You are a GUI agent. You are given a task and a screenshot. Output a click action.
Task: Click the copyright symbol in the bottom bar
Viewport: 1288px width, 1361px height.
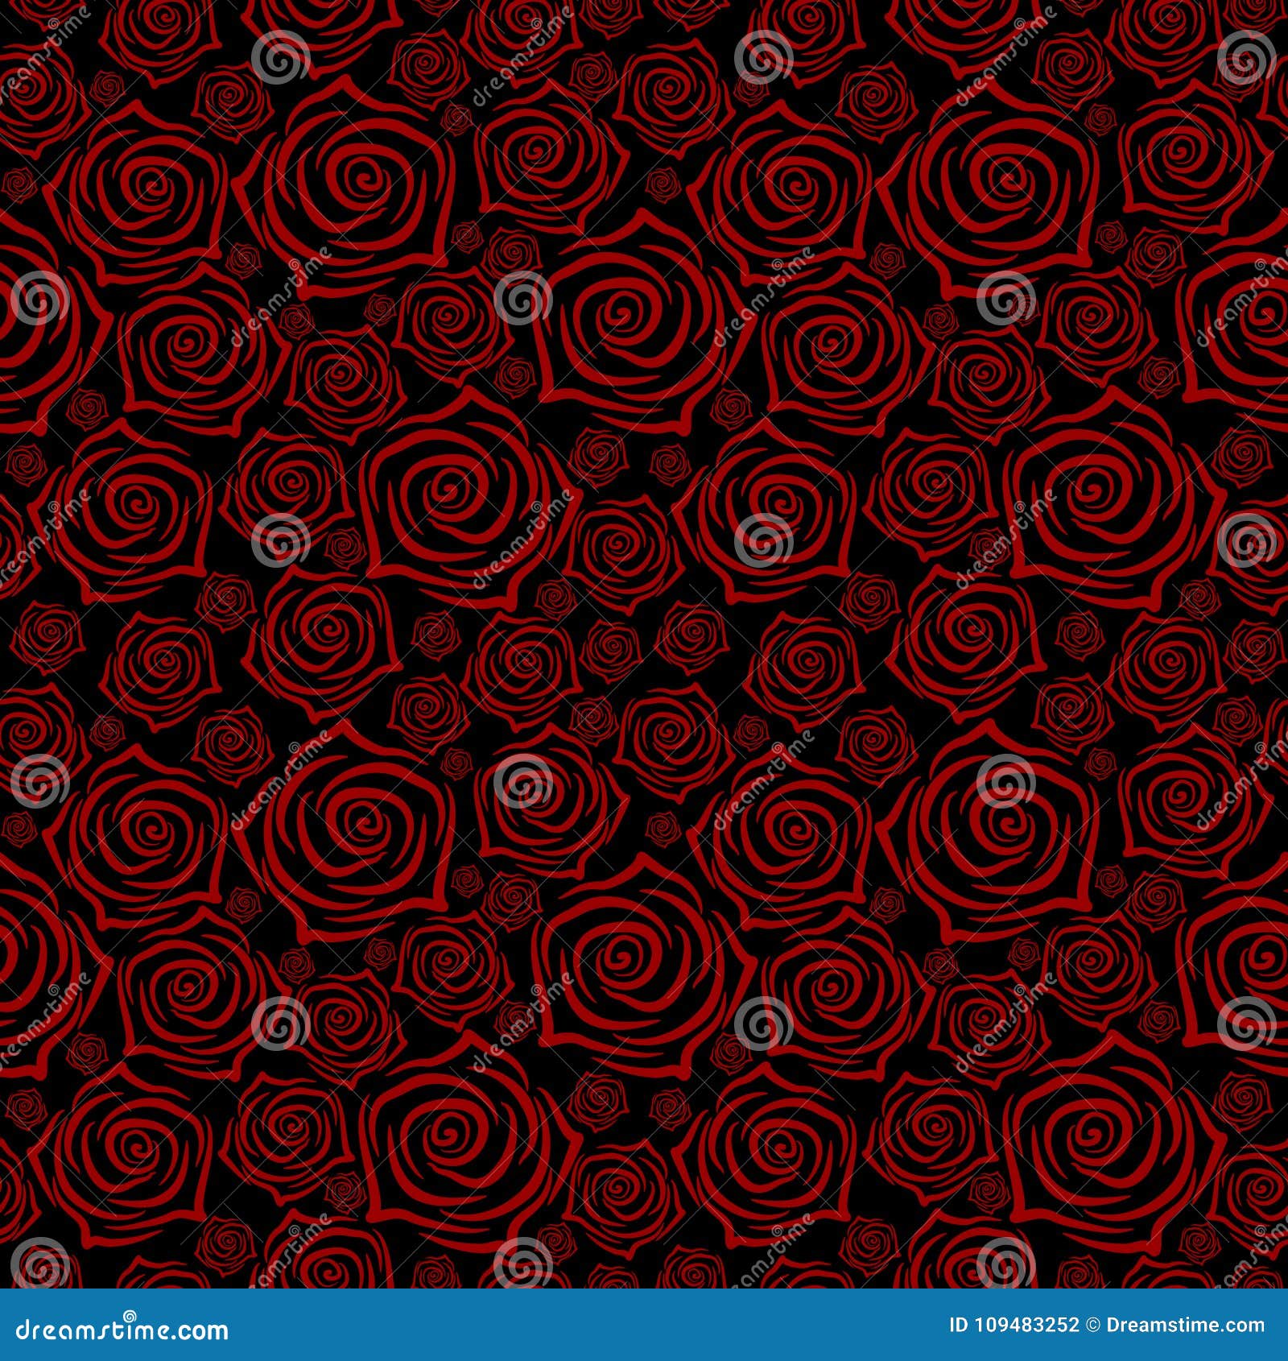point(1091,1323)
